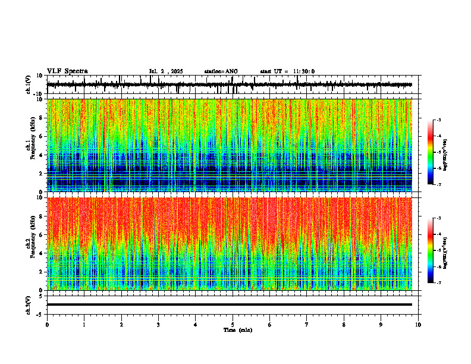Screen dimensions: 471x364
Task: Click the time axis tick label "10"
Action: [x=418, y=325]
